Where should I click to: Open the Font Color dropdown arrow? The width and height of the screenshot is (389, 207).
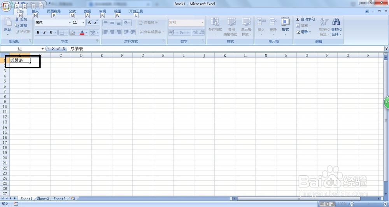pyautogui.click(x=87, y=32)
